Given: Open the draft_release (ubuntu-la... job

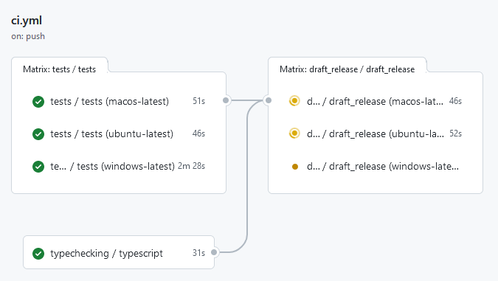Looking at the screenshot, I should click(x=376, y=134).
